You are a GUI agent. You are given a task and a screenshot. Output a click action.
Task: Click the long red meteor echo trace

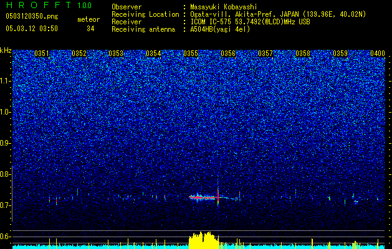tap(204, 197)
